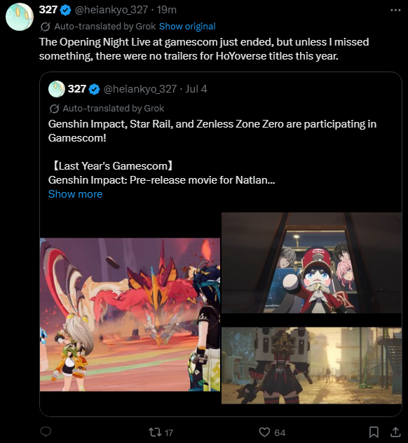408x443 pixels.
Task: Click the quoted tweet's verified badge
Action: pyautogui.click(x=94, y=89)
